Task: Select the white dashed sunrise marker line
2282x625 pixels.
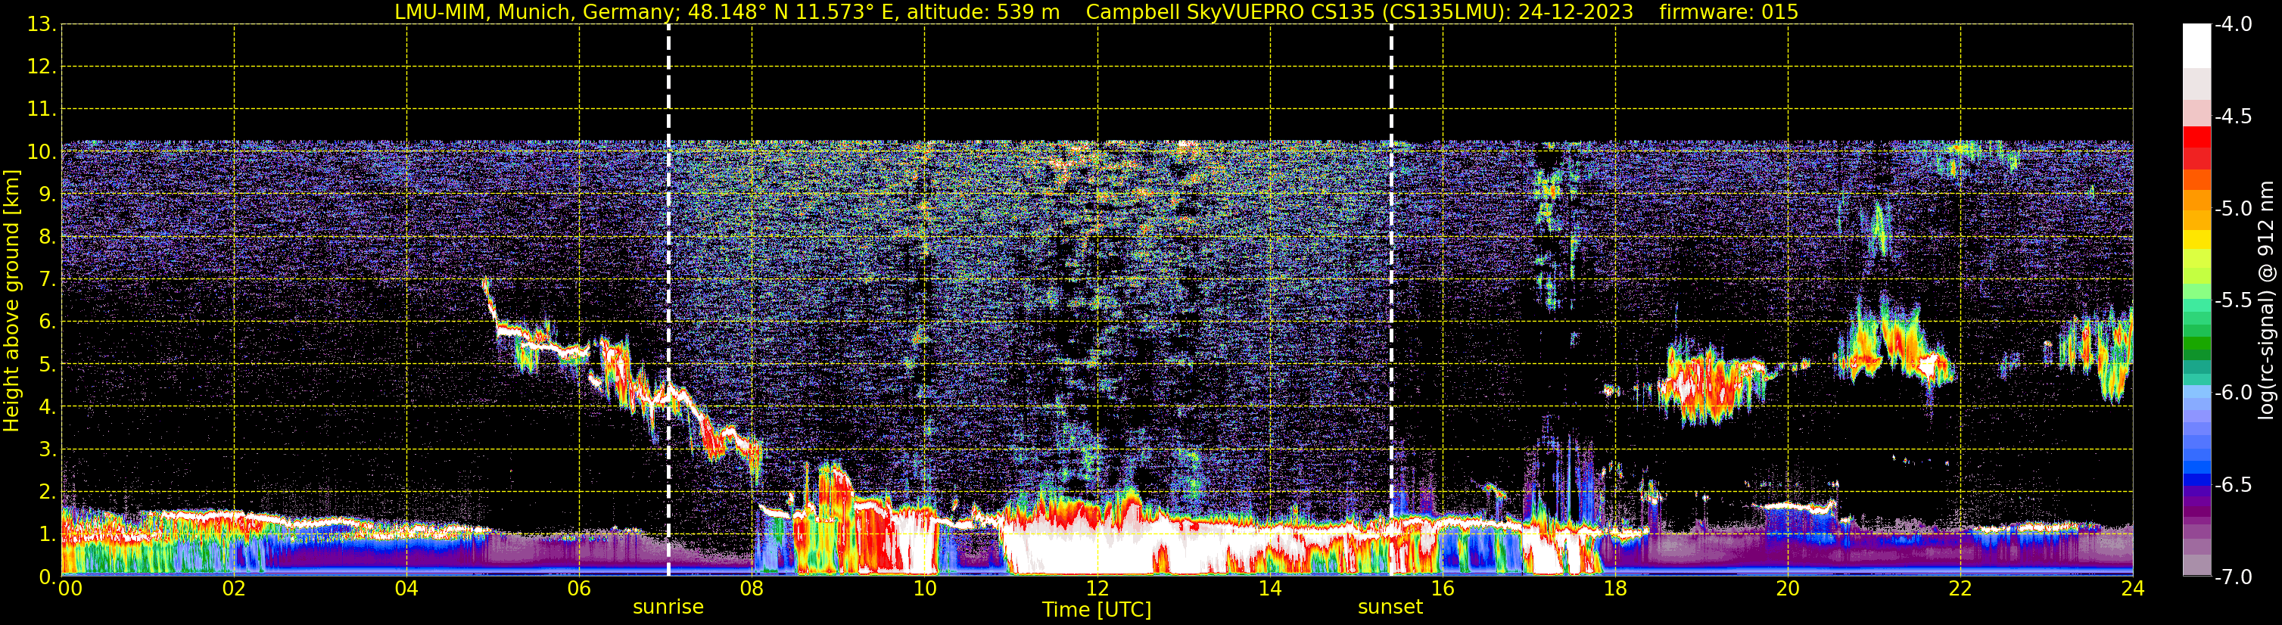Action: 668,300
